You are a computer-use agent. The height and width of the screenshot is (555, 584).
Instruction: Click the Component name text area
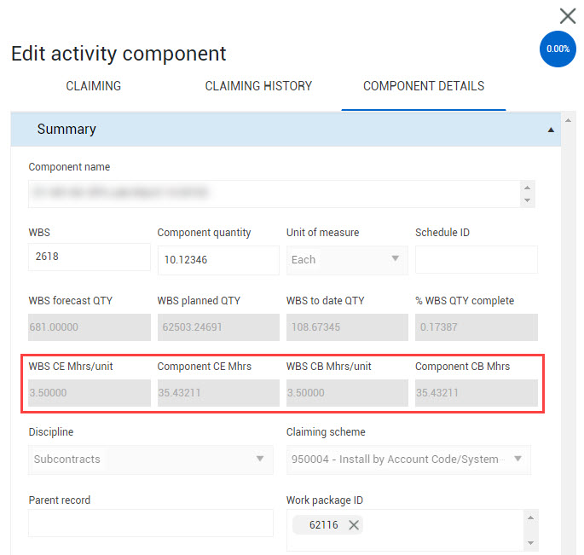(x=273, y=194)
